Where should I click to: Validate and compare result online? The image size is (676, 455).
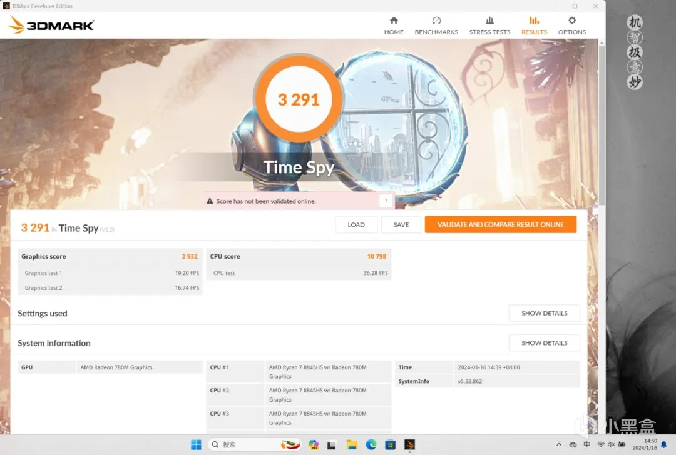pos(501,225)
